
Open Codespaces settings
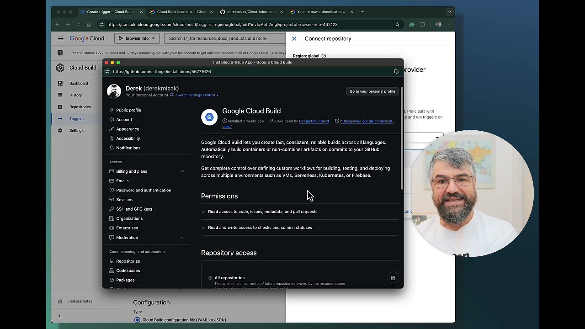pyautogui.click(x=128, y=271)
